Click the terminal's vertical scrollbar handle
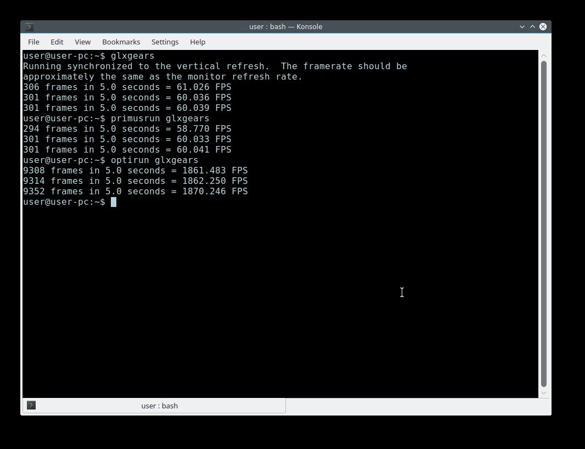585x449 pixels. pos(544,220)
